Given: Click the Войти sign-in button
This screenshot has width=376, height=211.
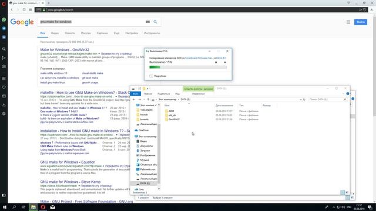Looking at the screenshot, I should 361,22.
